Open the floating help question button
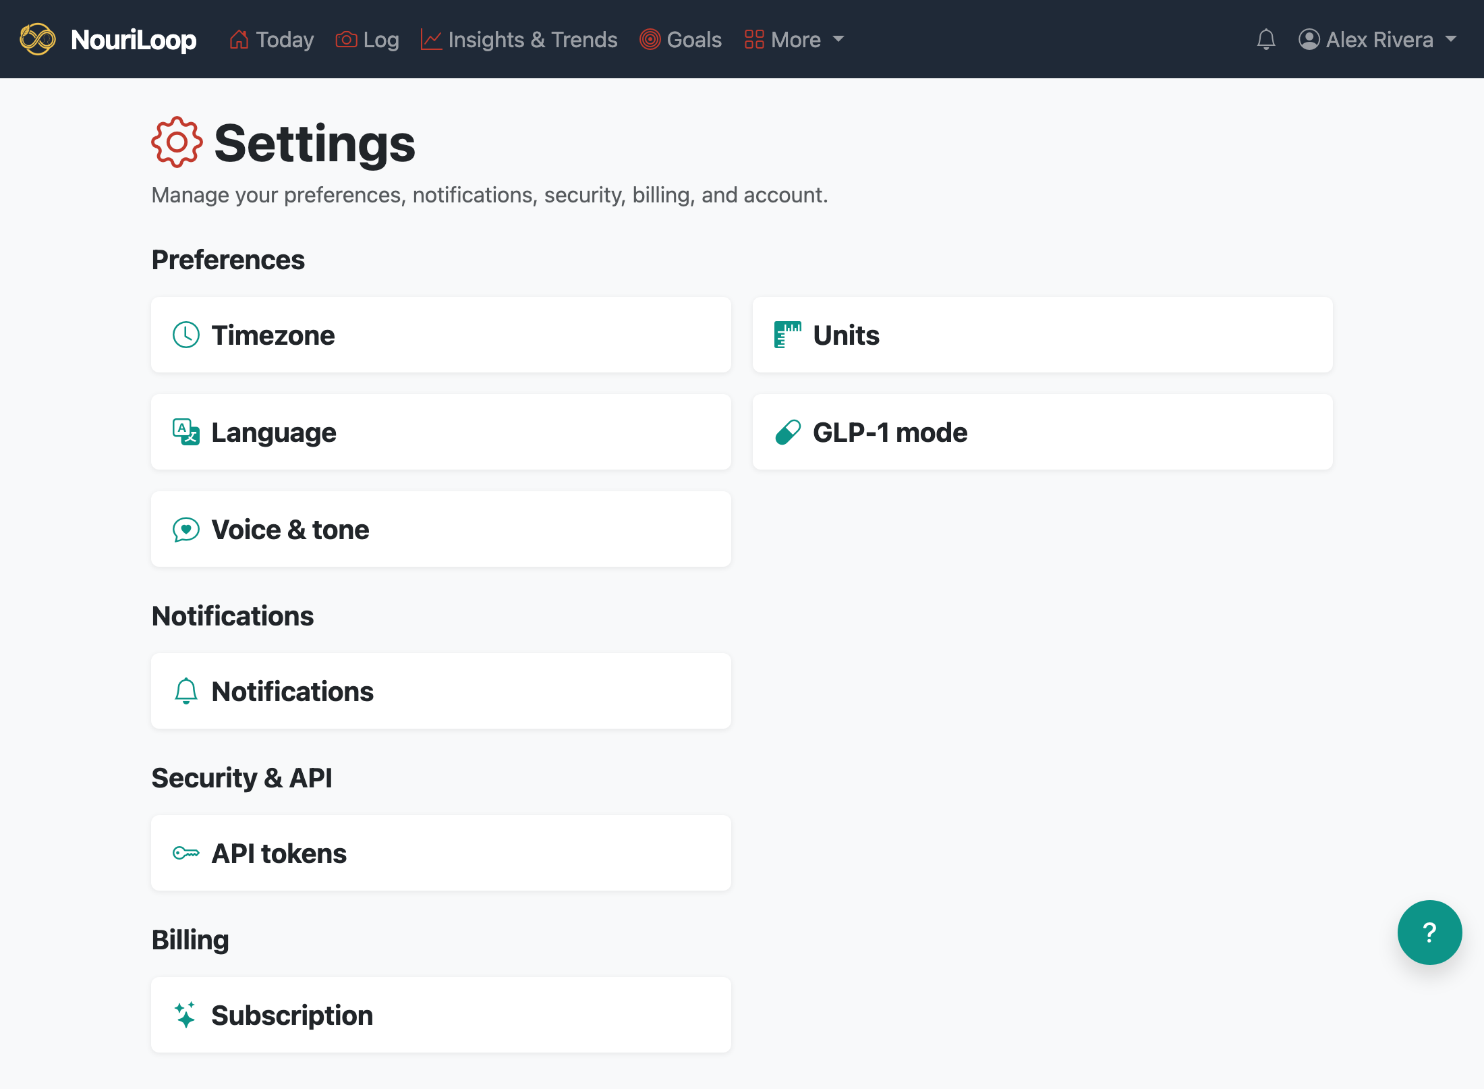Image resolution: width=1484 pixels, height=1089 pixels. pos(1429,932)
